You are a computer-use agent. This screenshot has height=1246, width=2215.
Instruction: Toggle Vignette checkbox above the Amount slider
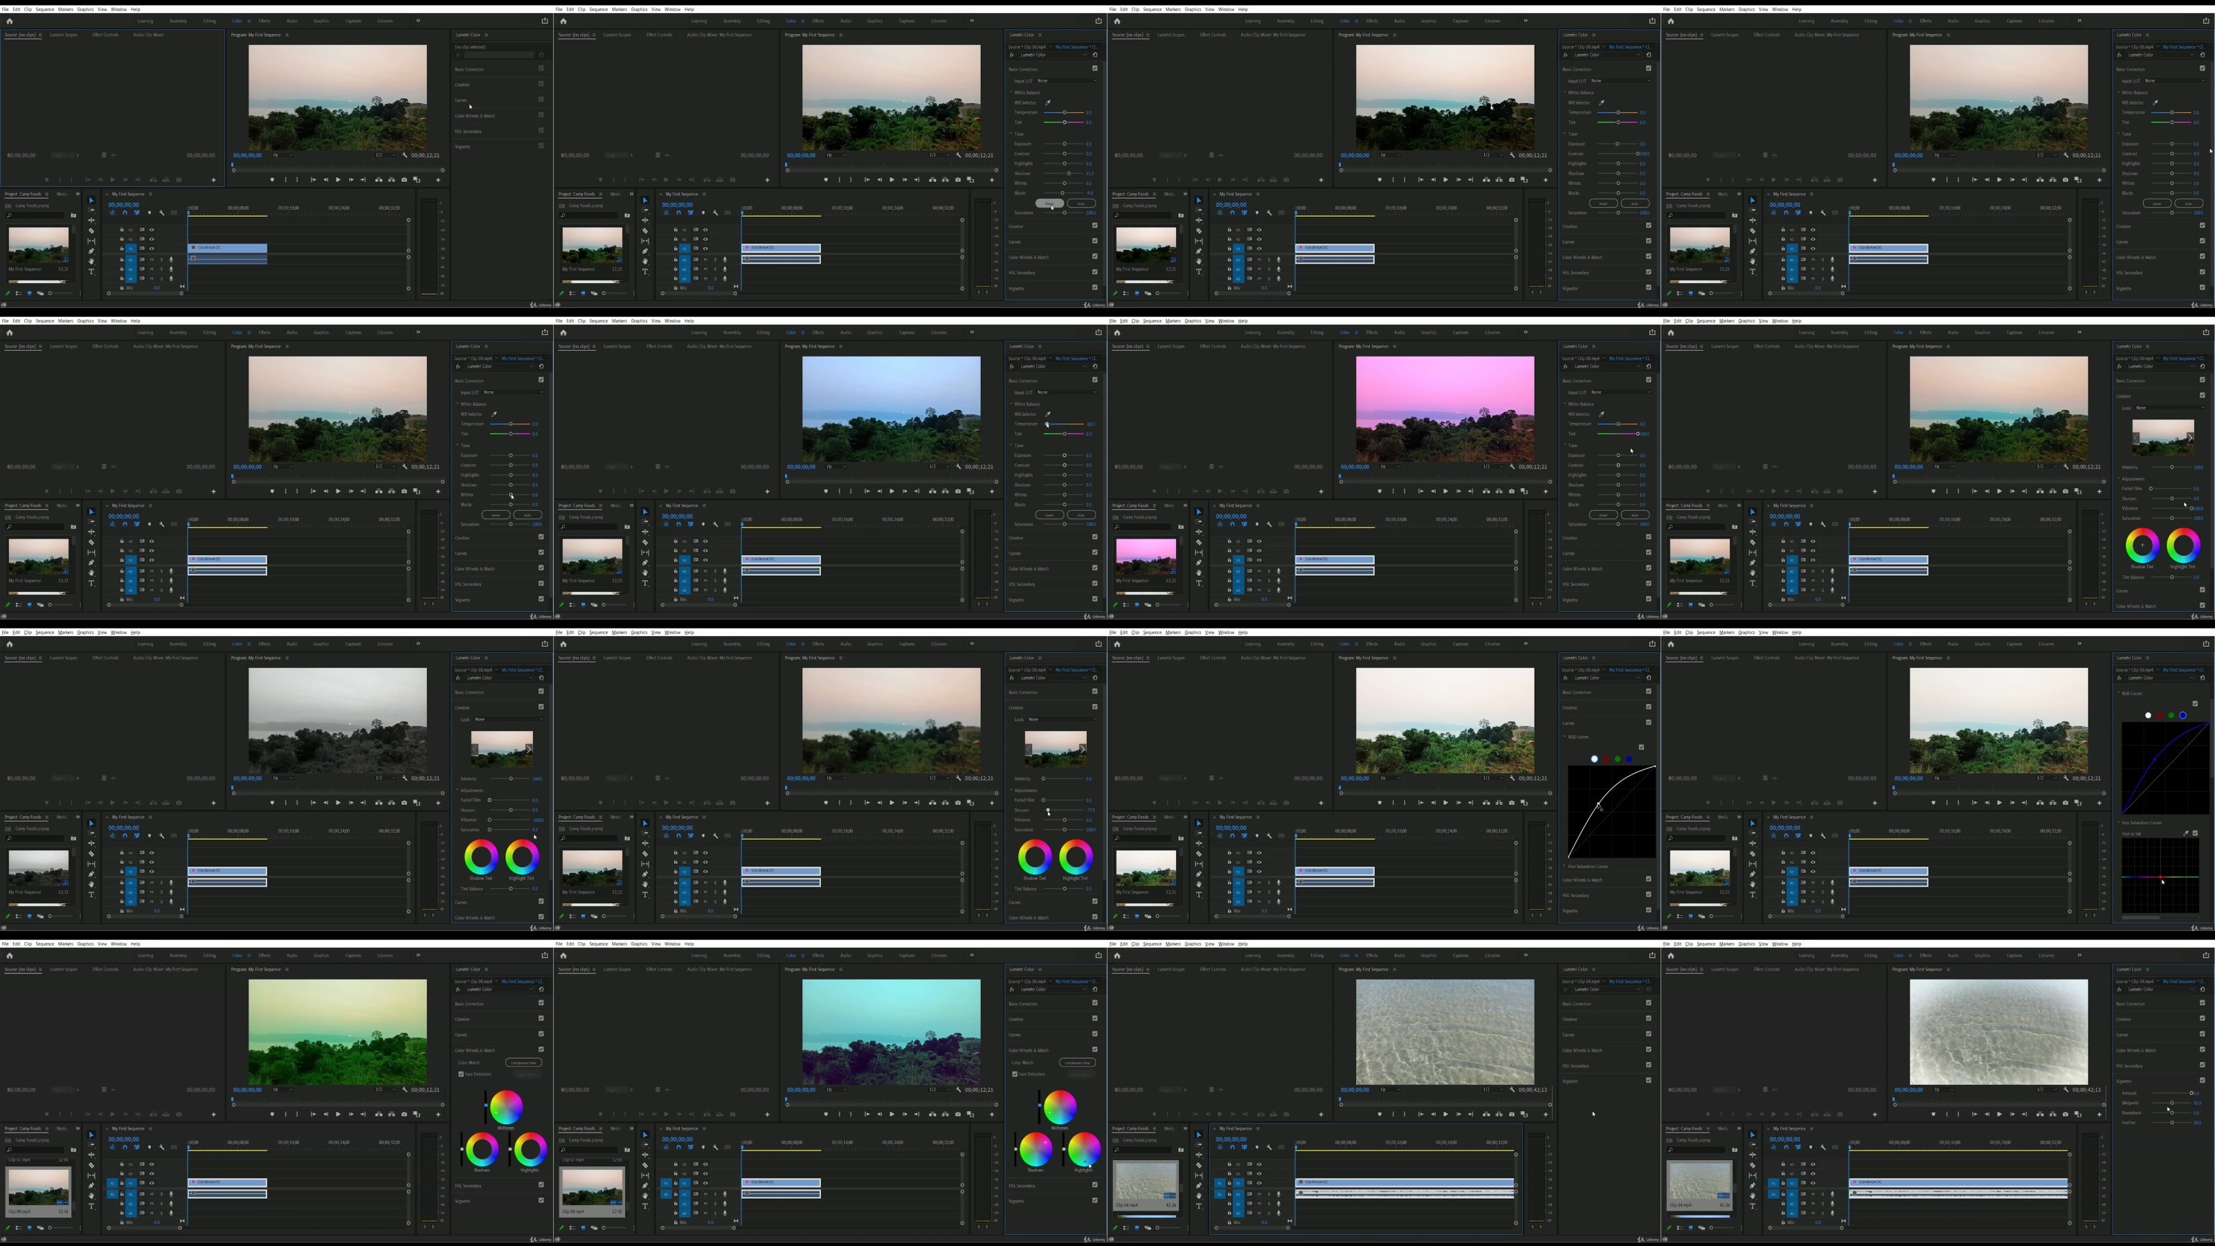(2202, 1081)
